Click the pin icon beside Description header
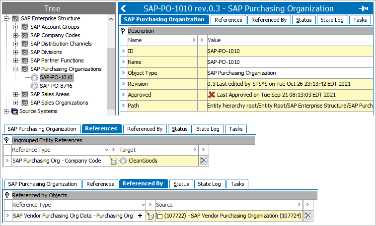This screenshot has height=226, width=376. [123, 31]
